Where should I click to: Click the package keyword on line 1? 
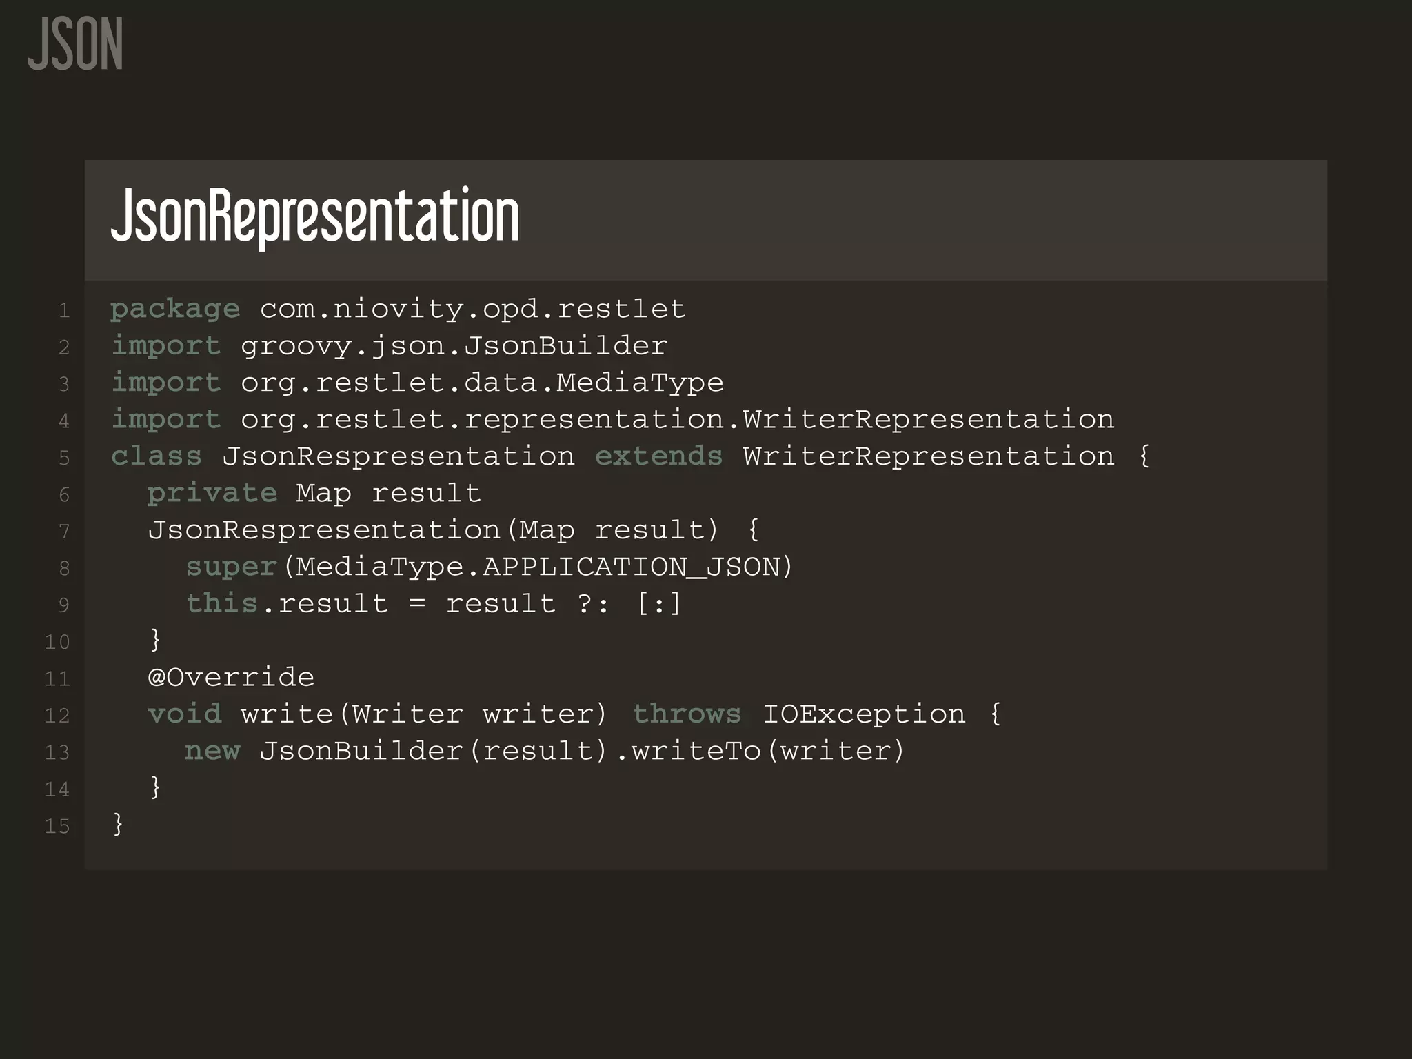click(x=176, y=310)
